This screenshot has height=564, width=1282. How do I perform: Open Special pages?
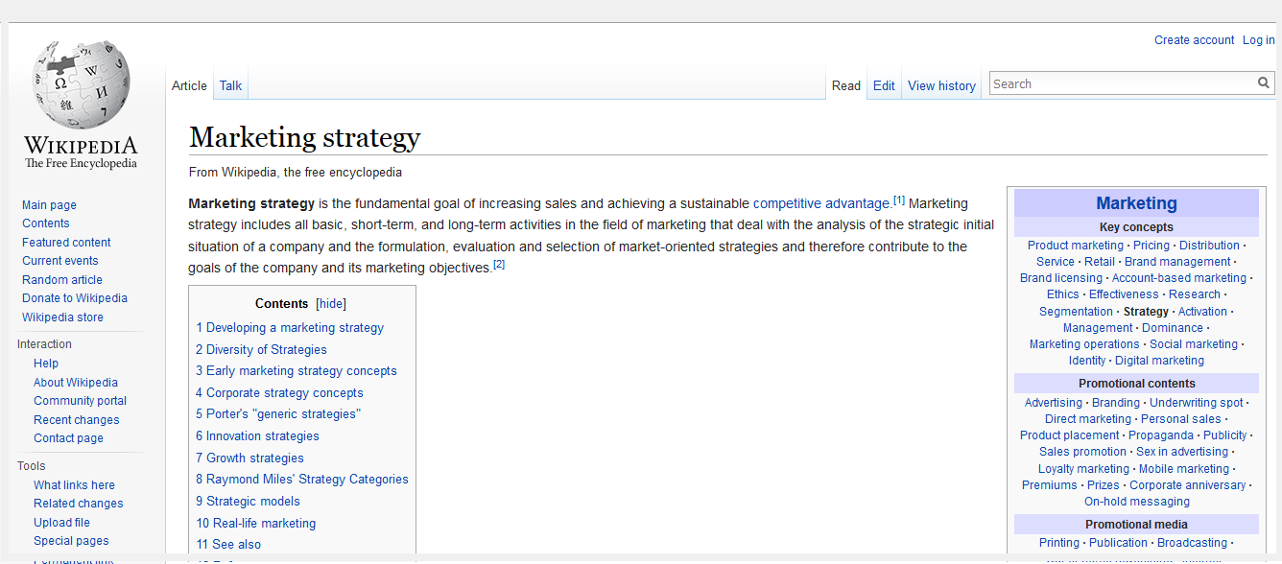(x=71, y=541)
